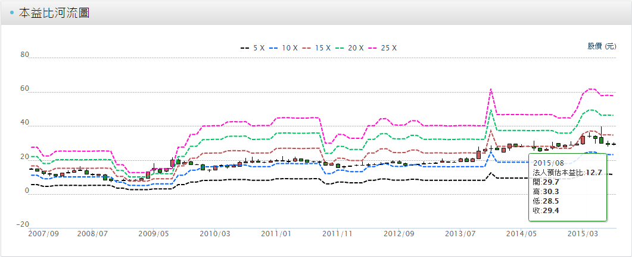Select the 2007/09 x-axis date label

[44, 234]
